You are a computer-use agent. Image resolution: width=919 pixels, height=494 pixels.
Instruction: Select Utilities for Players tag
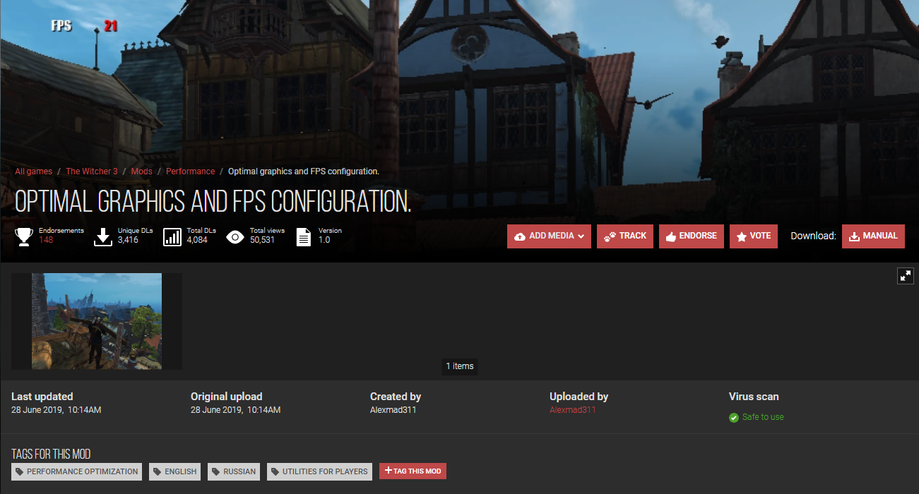pos(319,471)
